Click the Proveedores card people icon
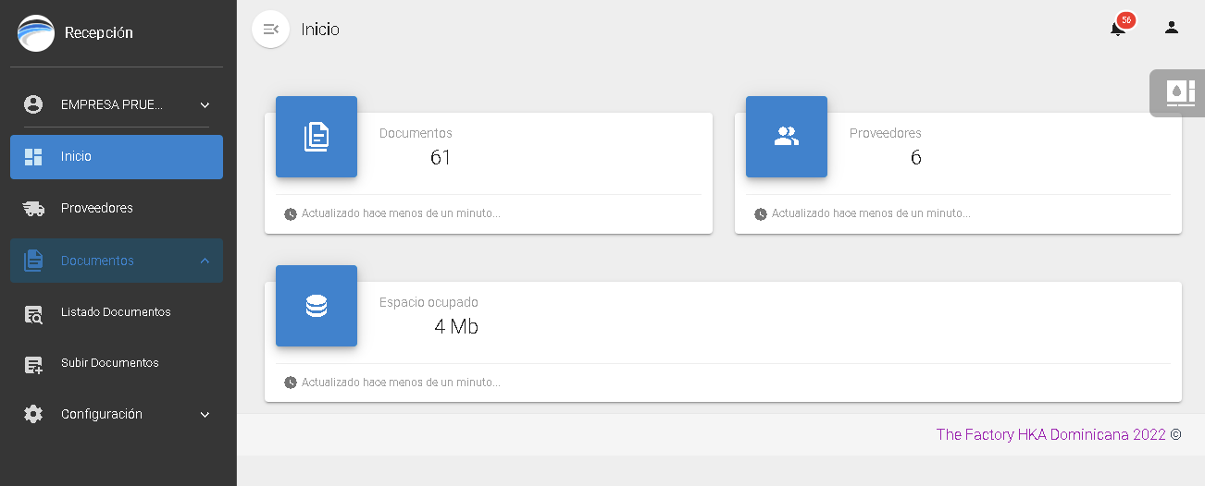Image resolution: width=1205 pixels, height=486 pixels. [786, 137]
